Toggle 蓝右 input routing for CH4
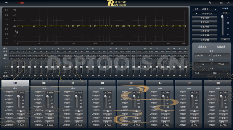The image size is (233, 130). coord(96,125)
